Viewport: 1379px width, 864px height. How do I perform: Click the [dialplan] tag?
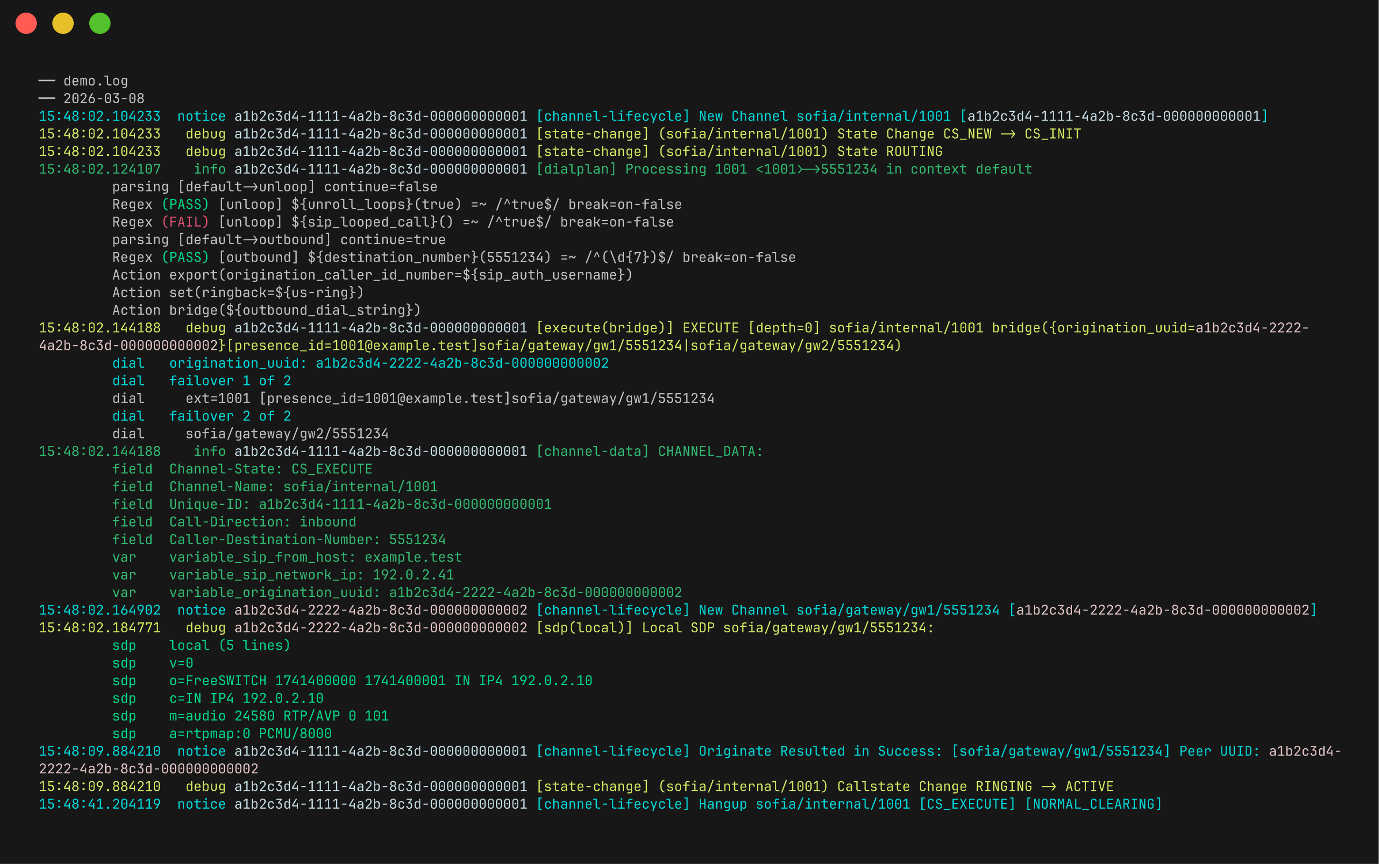pos(577,169)
